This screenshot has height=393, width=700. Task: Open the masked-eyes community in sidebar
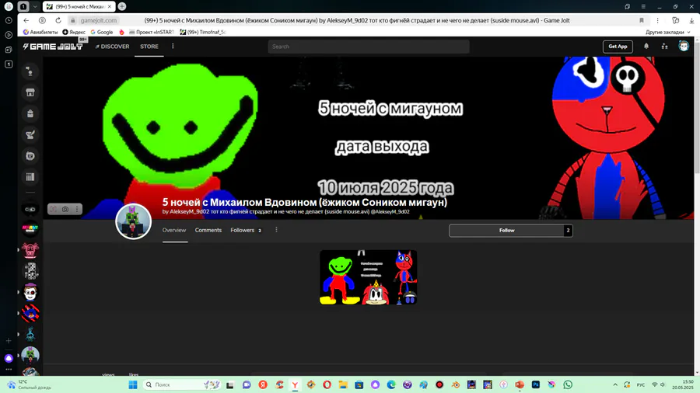30,209
